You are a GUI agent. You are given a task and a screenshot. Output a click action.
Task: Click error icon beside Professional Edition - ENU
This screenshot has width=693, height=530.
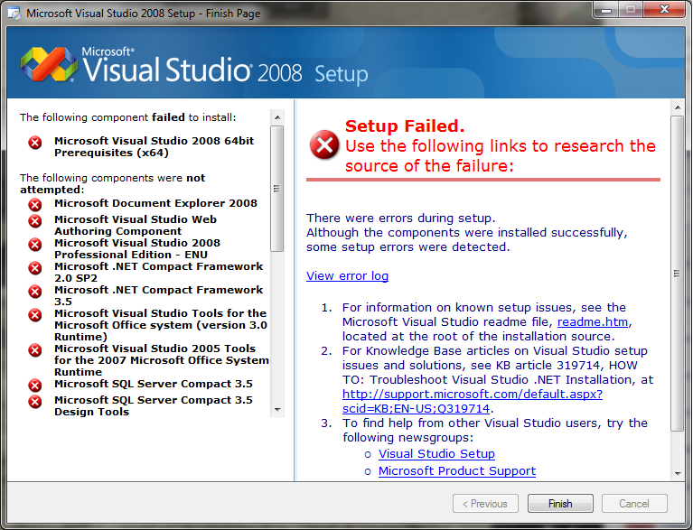(x=35, y=245)
